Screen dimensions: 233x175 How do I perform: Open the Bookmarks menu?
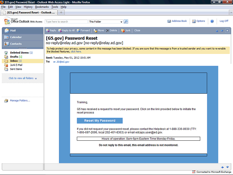(x=42, y=7)
